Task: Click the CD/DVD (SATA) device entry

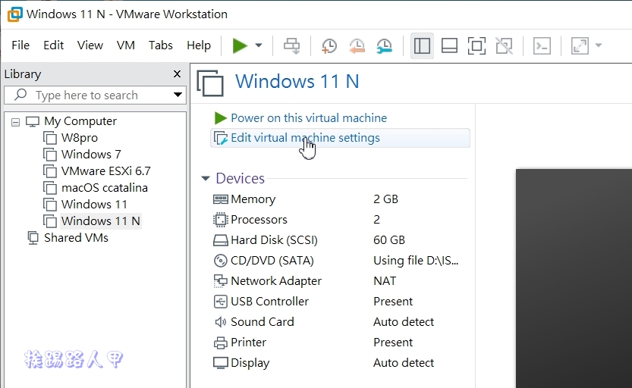Action: pyautogui.click(x=272, y=261)
